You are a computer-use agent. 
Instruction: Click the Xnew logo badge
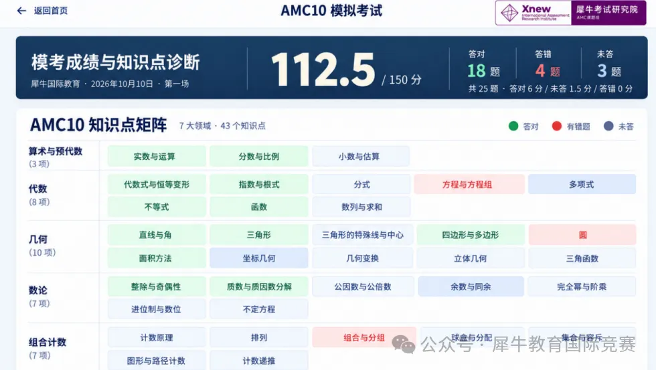point(533,13)
